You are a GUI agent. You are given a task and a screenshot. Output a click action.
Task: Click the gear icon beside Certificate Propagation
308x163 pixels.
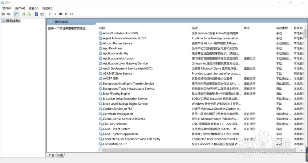tap(100, 114)
